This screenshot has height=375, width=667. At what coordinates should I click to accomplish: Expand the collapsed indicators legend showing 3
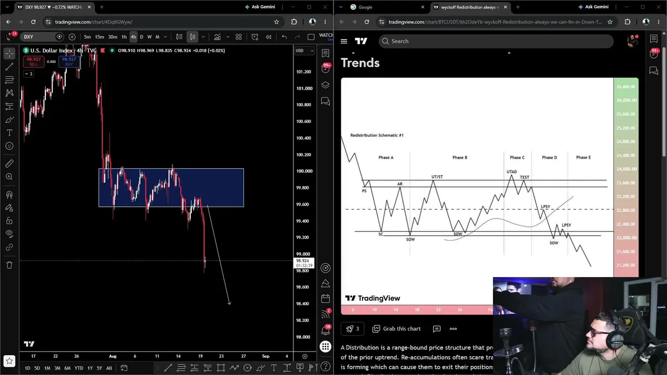[28, 74]
